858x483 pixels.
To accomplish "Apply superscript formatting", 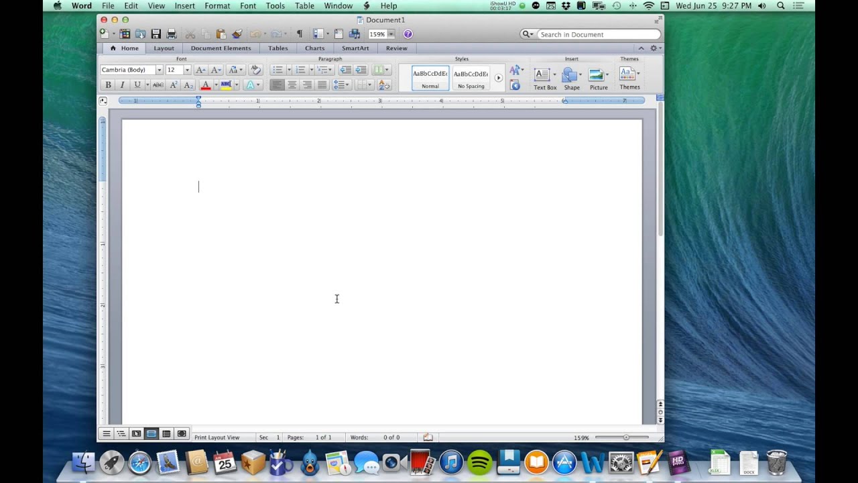I will point(174,85).
